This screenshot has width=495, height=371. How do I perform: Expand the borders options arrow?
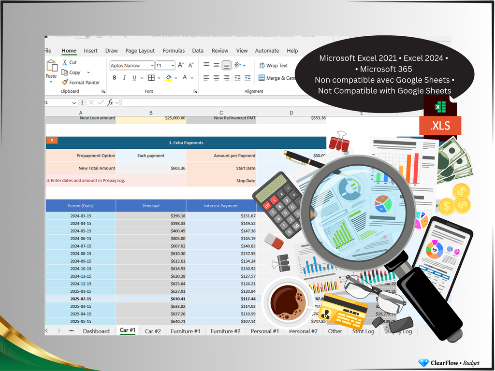click(159, 78)
